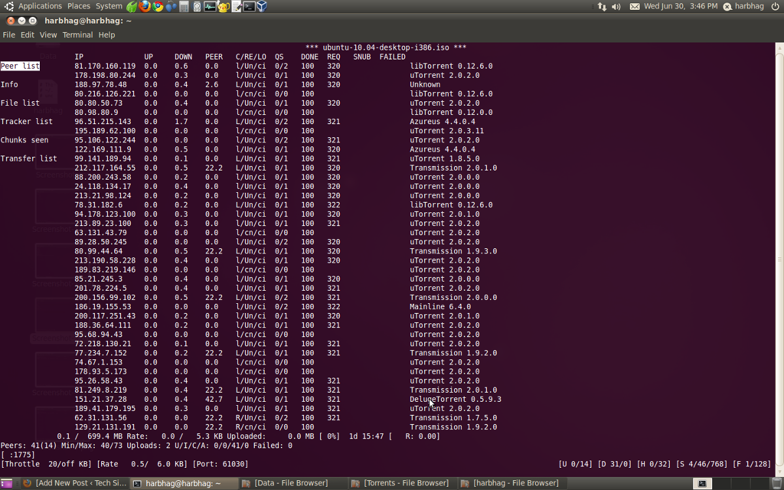Switch to harbhag File Browser window
This screenshot has height=490, width=784.
pyautogui.click(x=512, y=483)
